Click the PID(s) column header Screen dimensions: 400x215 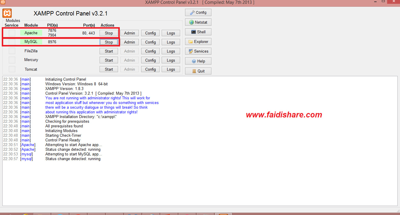point(52,25)
